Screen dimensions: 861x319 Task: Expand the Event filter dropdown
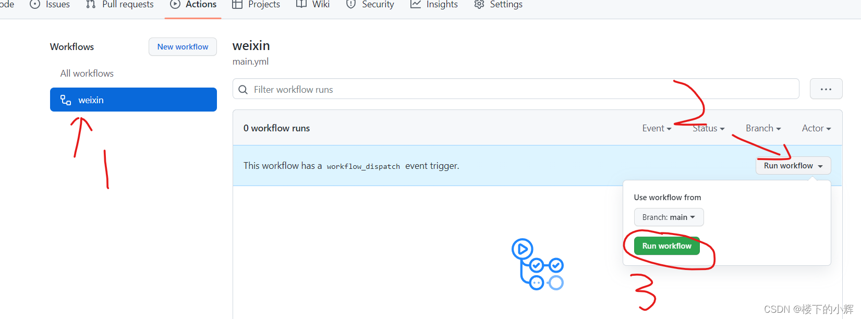(x=657, y=128)
